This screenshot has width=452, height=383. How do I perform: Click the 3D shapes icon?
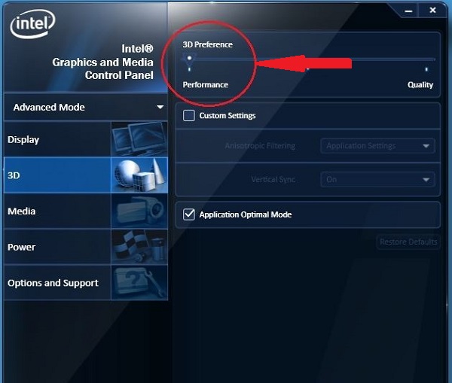[139, 175]
